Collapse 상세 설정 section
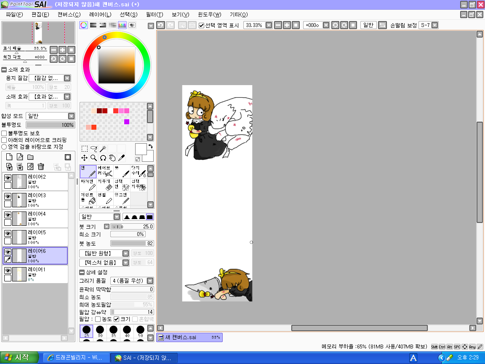485x364 pixels. (82, 273)
